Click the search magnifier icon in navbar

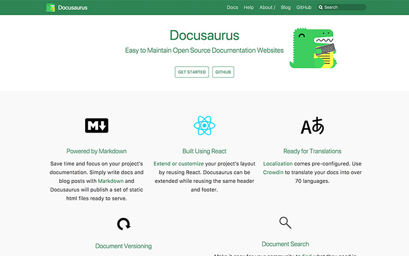(x=321, y=7)
